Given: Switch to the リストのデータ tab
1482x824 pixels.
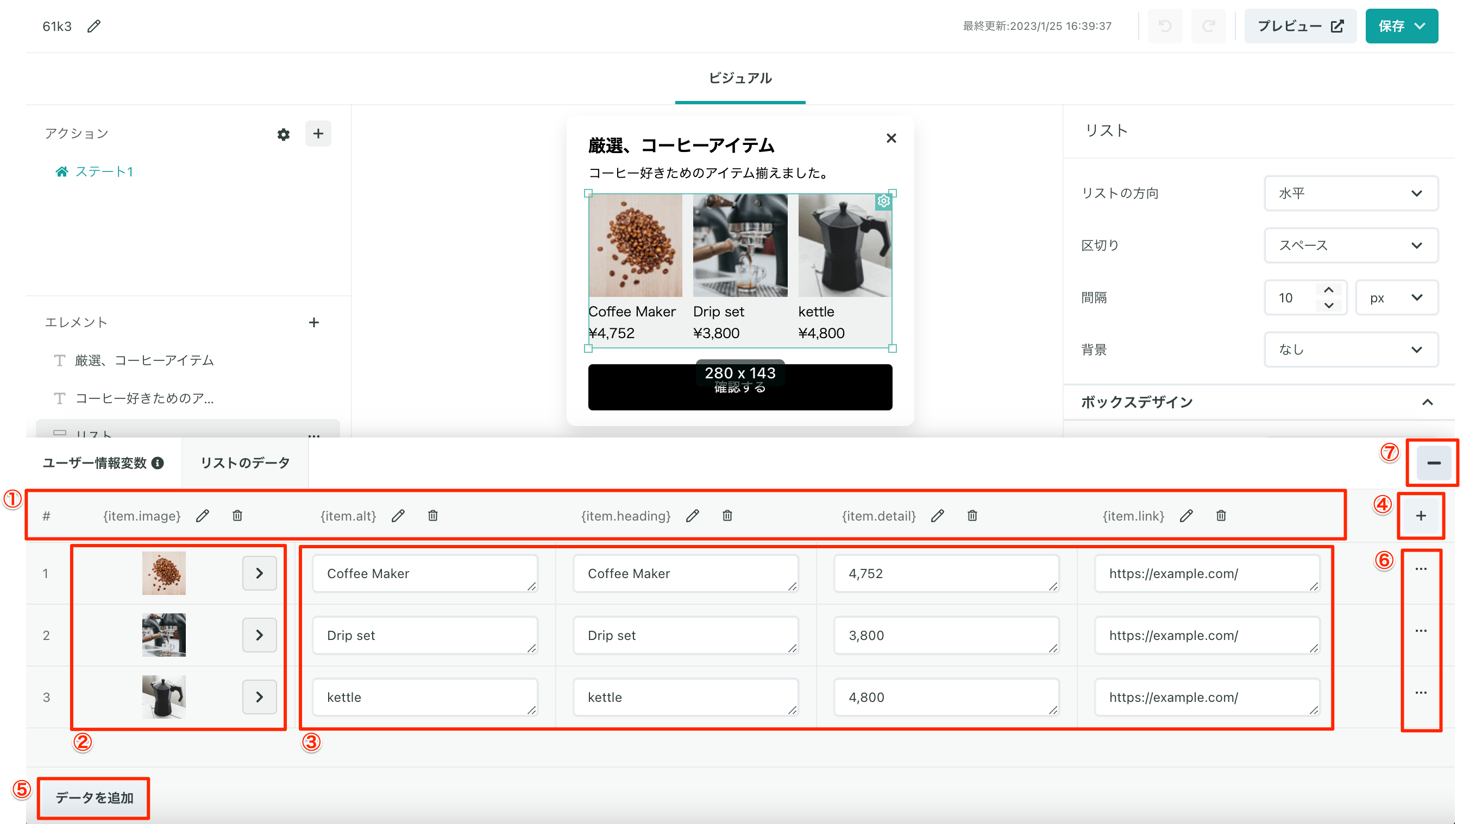Looking at the screenshot, I should click(245, 463).
